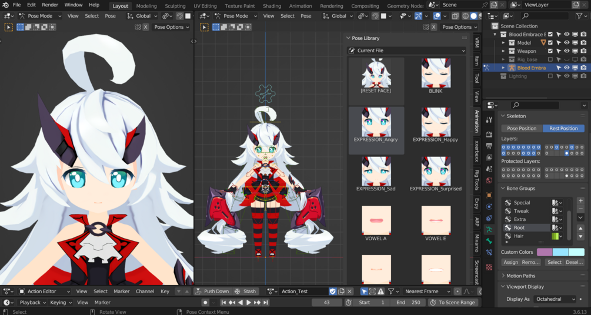This screenshot has height=315, width=591.
Task: Open the Render menu
Action: click(x=50, y=5)
